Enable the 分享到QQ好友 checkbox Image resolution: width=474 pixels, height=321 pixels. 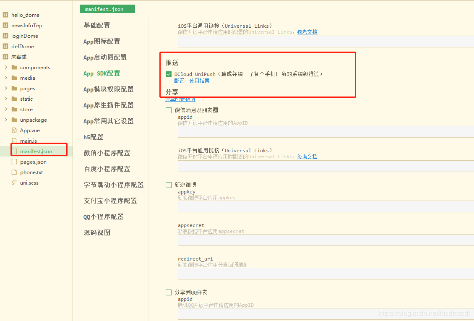169,292
